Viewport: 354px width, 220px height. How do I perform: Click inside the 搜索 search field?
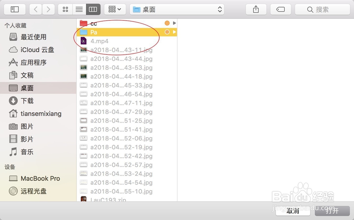coord(322,9)
